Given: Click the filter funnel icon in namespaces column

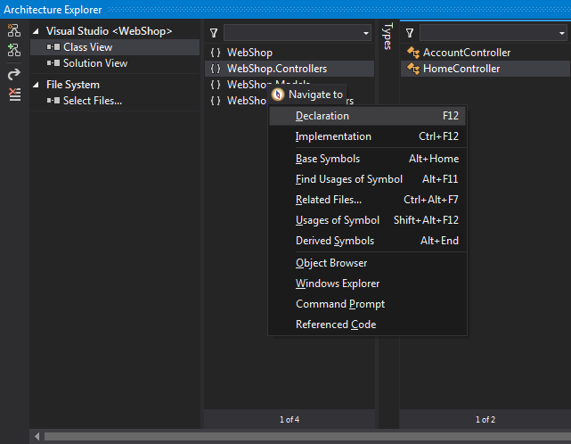Looking at the screenshot, I should pyautogui.click(x=214, y=33).
